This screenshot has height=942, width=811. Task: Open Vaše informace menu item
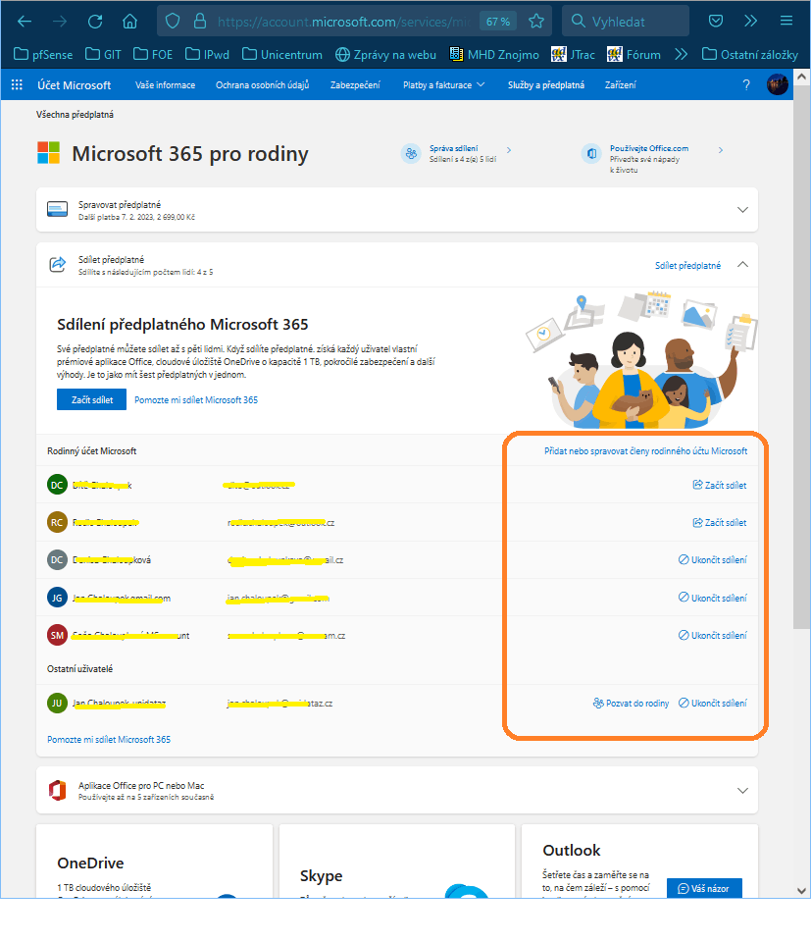click(x=165, y=85)
